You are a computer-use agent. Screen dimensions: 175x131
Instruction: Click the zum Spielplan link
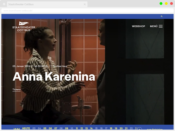click(x=155, y=129)
